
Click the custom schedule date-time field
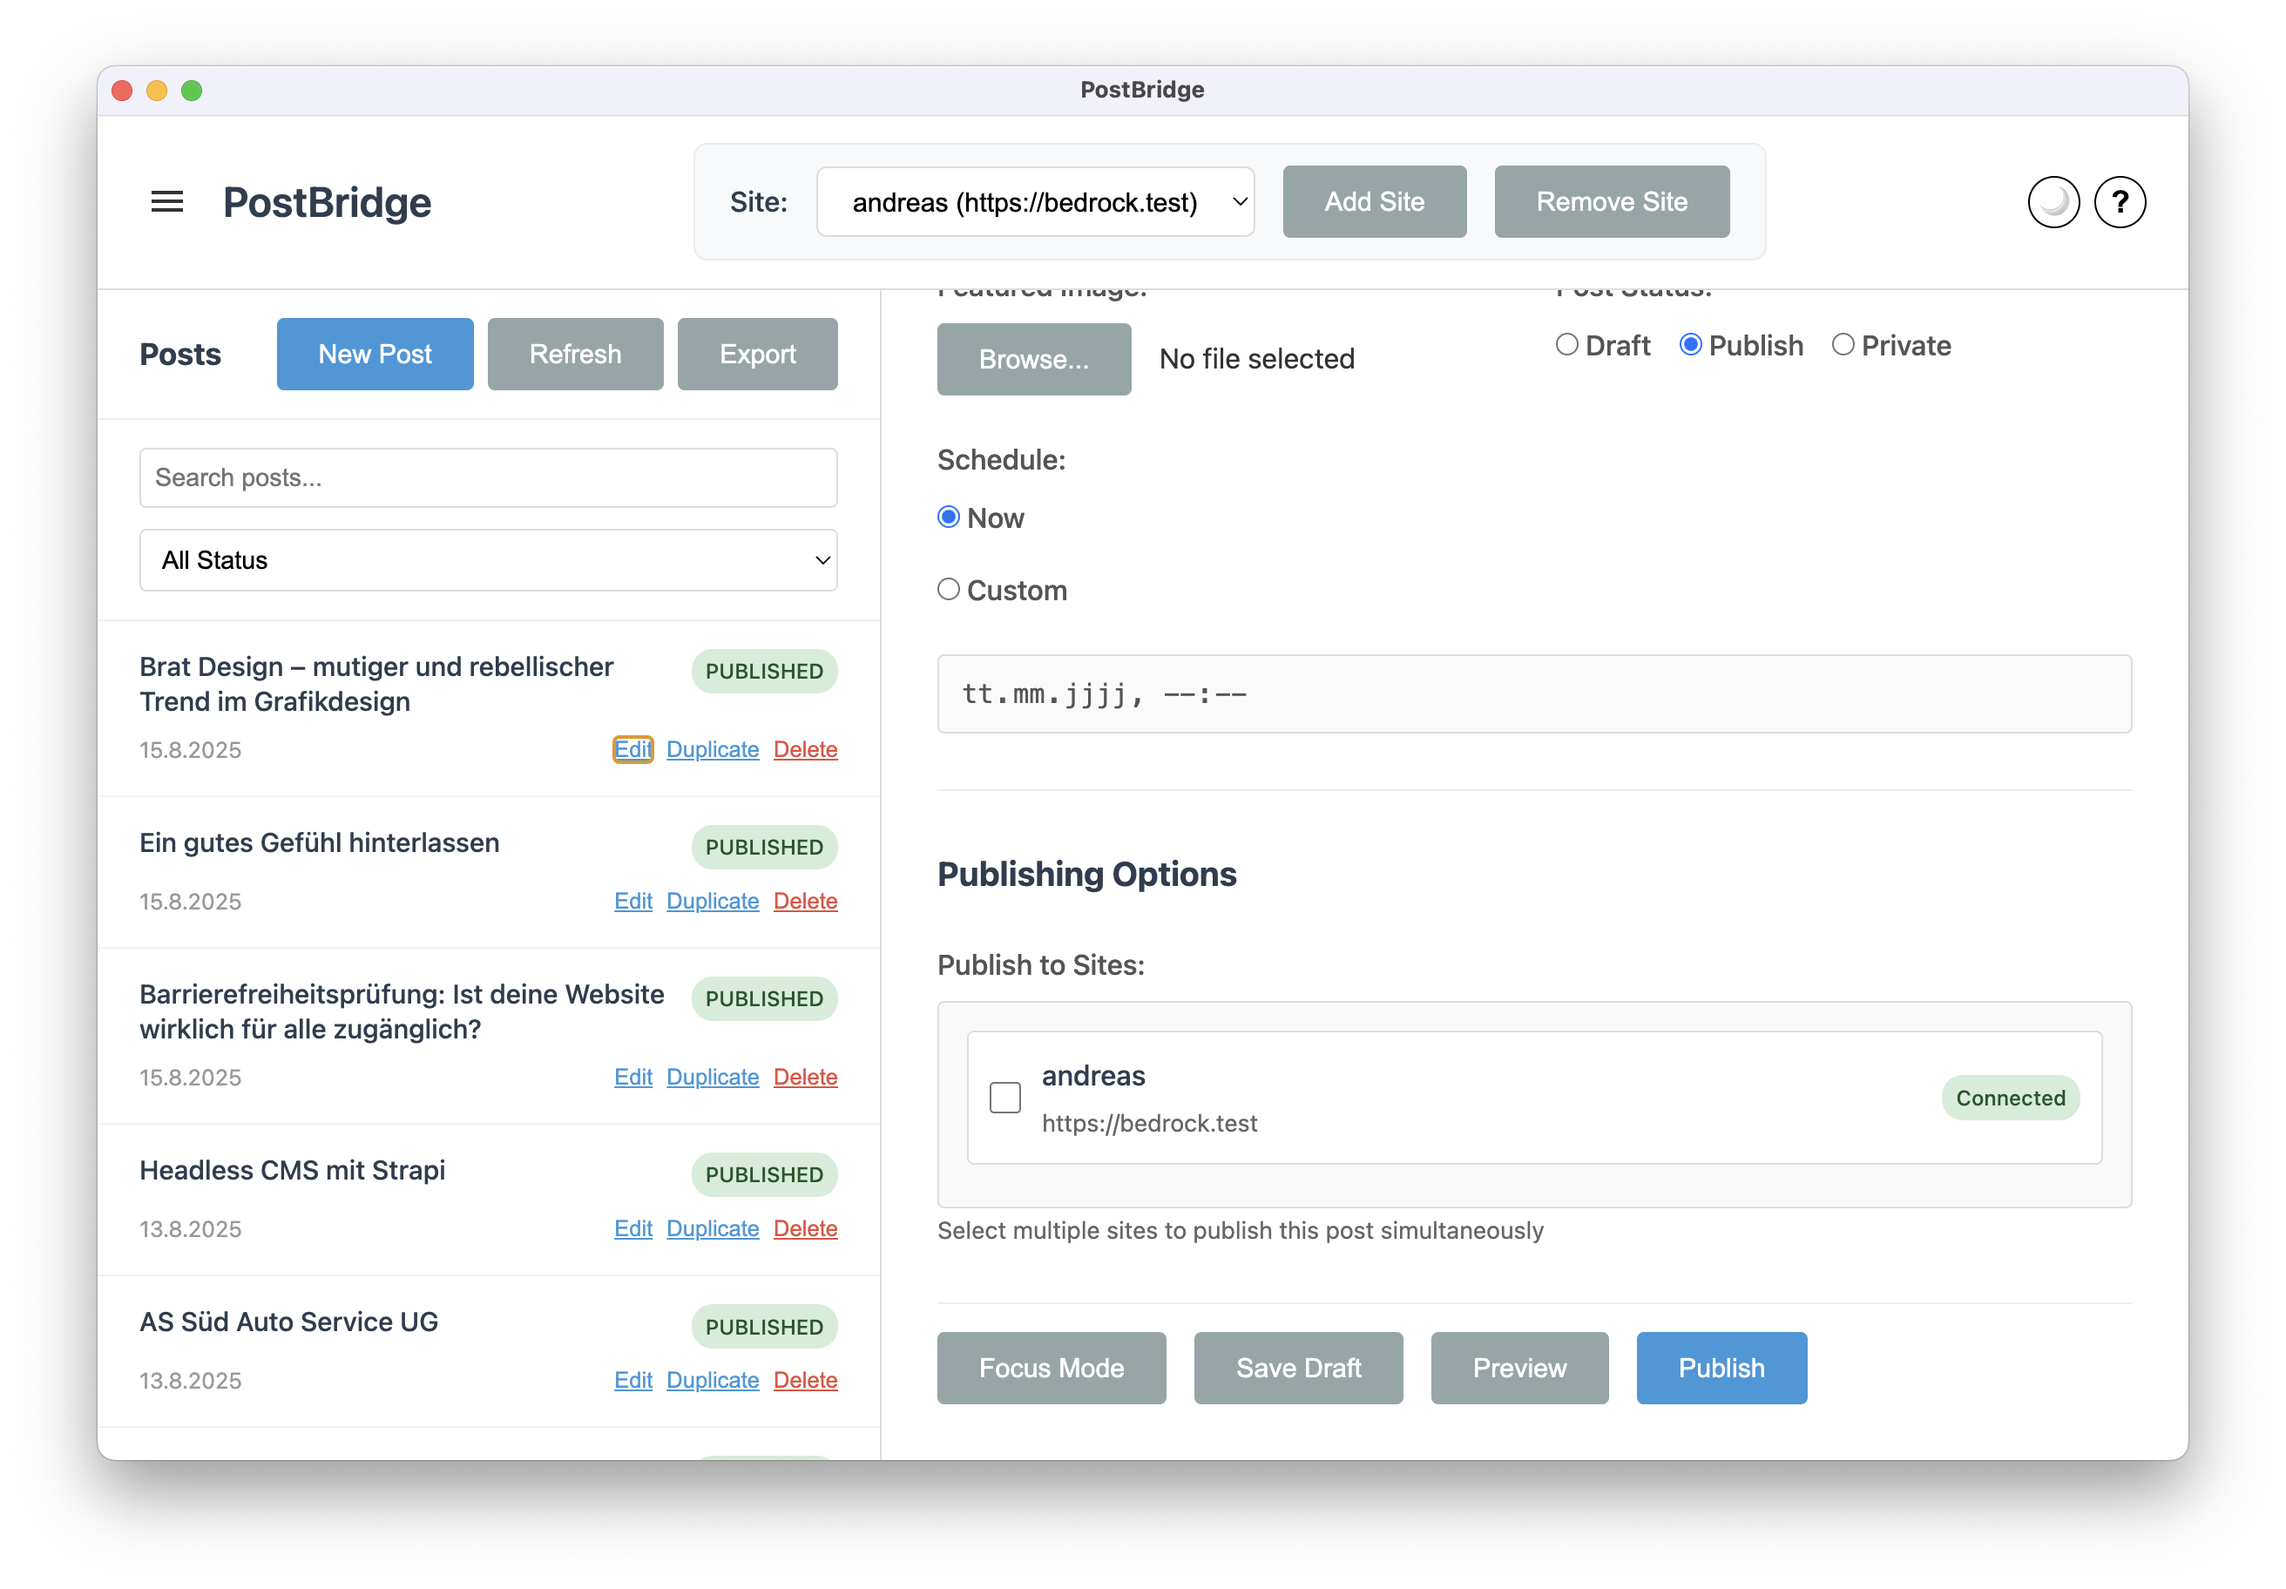(1533, 694)
